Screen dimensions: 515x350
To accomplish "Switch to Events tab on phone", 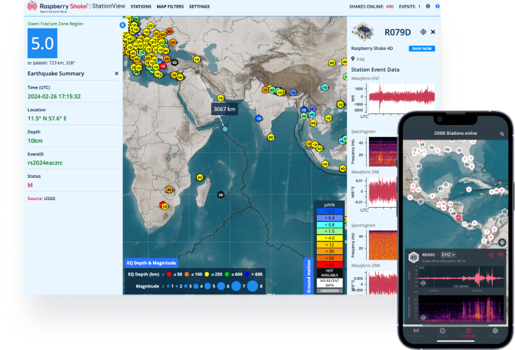I will point(443,332).
